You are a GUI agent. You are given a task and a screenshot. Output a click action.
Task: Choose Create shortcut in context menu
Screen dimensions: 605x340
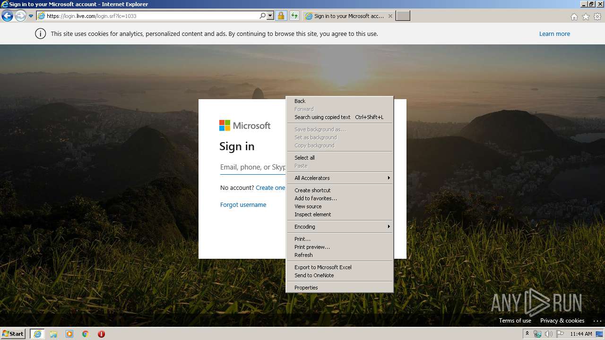coord(340,190)
